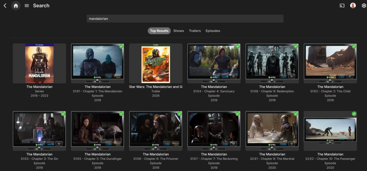Click The Mandalorian title above Series label
Viewport: 367px width, 171px height.
click(39, 87)
